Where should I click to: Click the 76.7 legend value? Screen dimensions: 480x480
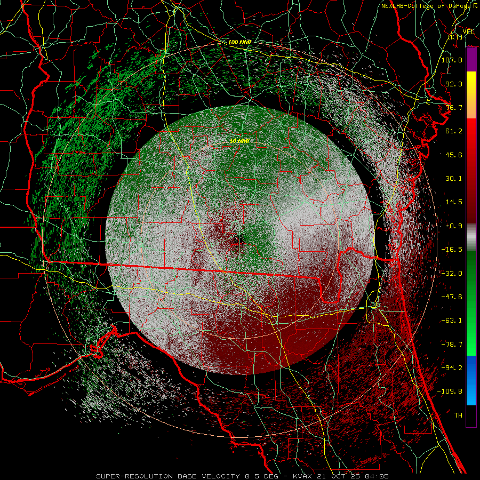[454, 107]
